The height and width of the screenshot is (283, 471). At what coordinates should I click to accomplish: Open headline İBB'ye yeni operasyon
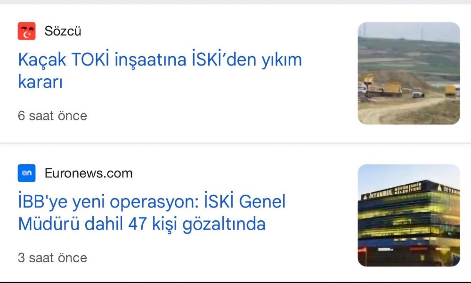[152, 212]
